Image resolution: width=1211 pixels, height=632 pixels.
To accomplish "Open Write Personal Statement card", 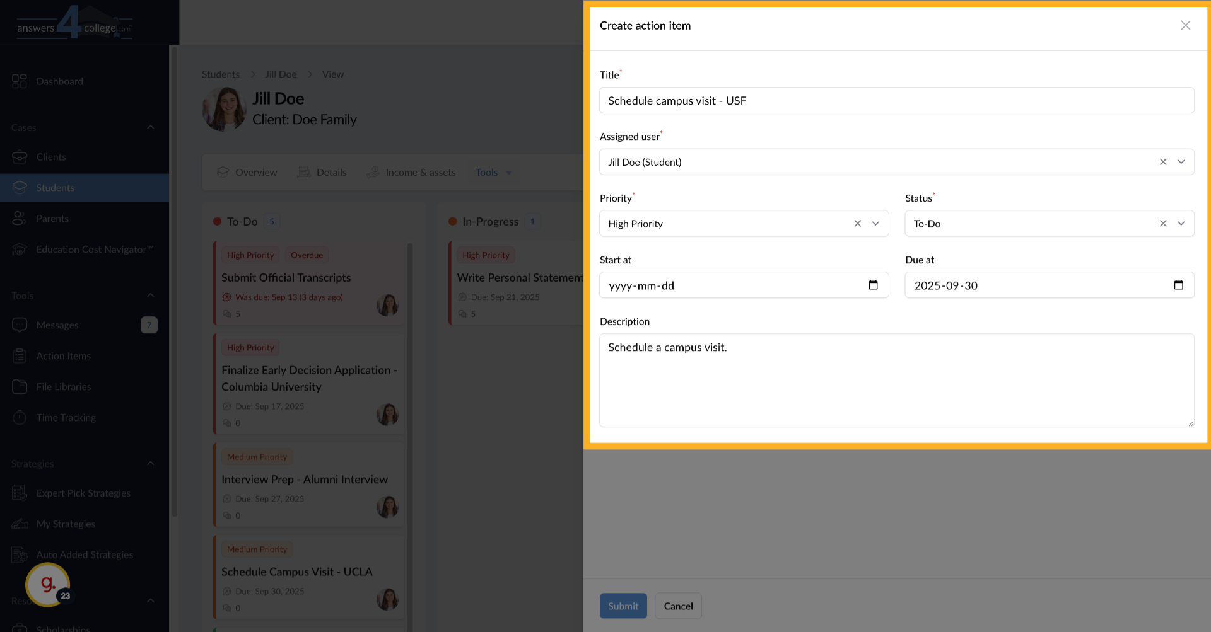I will pyautogui.click(x=516, y=284).
